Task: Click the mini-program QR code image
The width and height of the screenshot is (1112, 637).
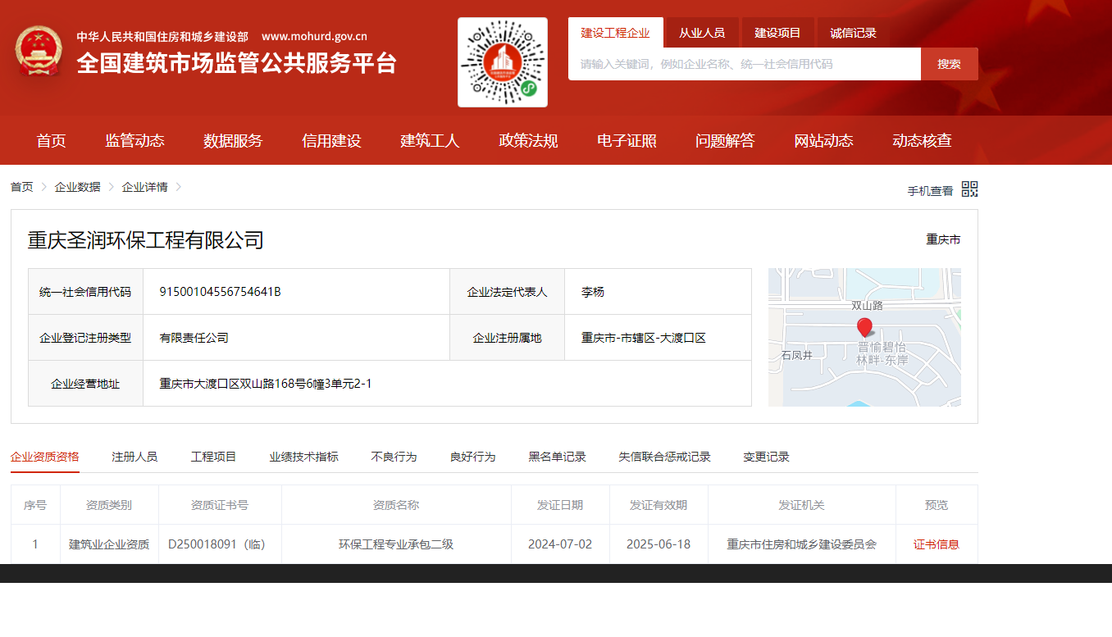Action: point(502,62)
